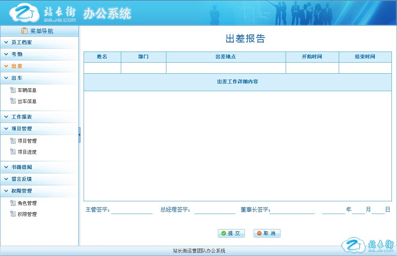Click the 出差地点 input cell
The image size is (397, 256).
point(226,68)
